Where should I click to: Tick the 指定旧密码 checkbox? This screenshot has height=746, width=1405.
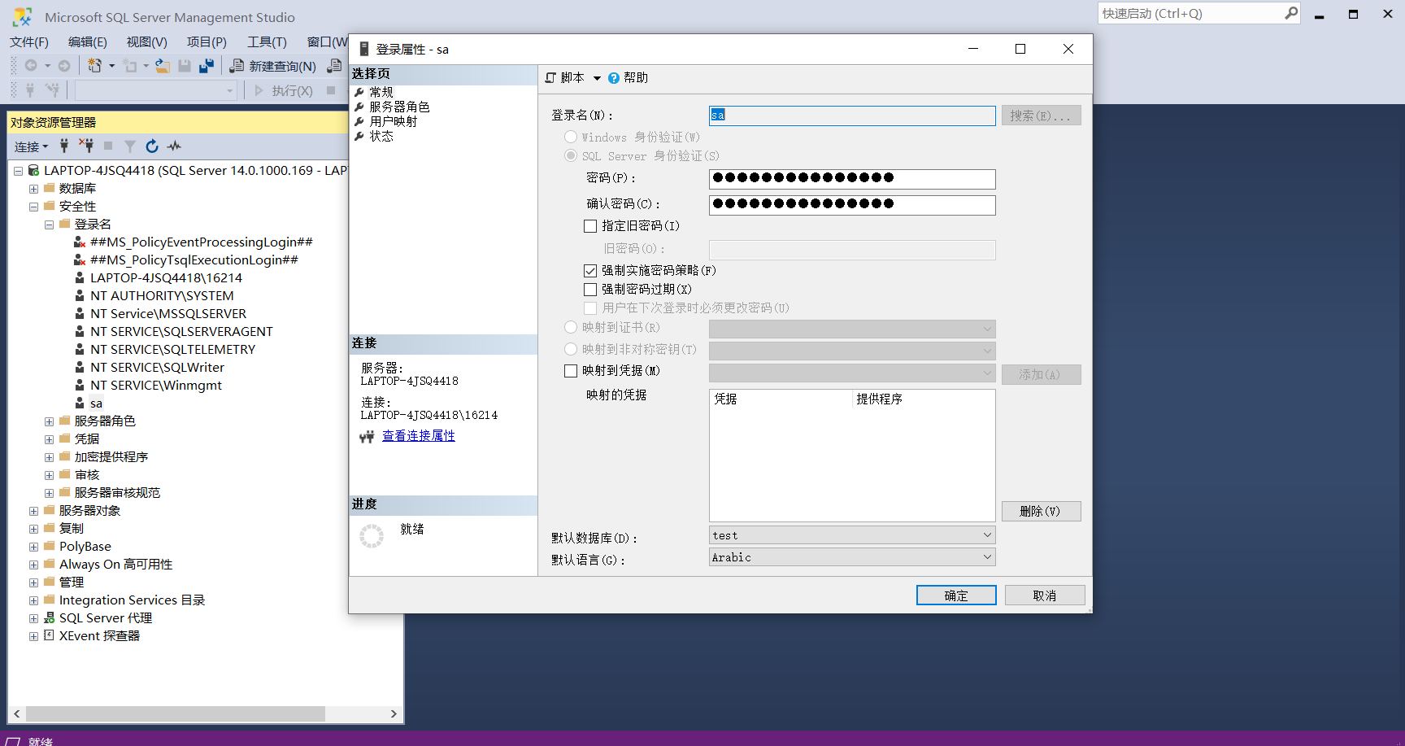(590, 226)
